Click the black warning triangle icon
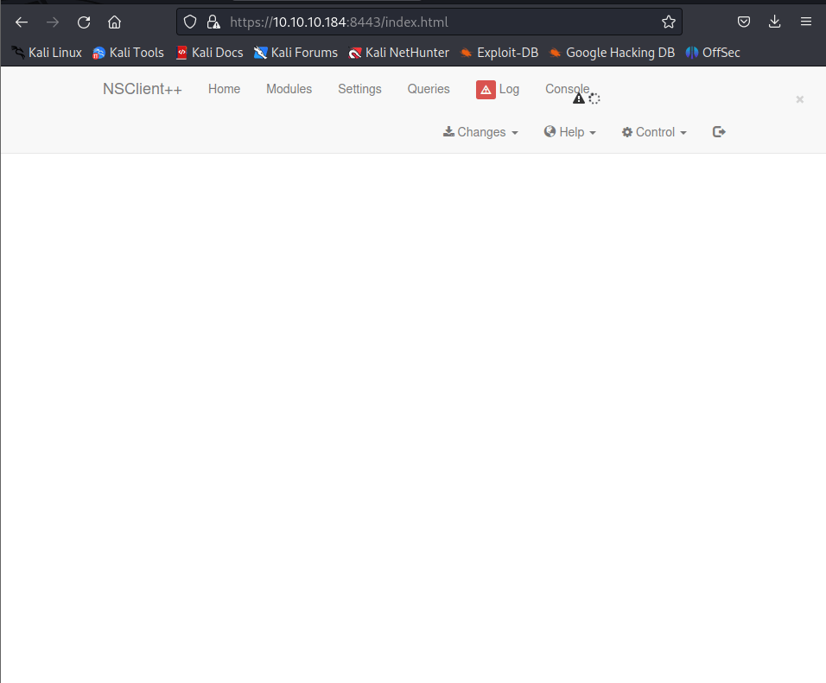 (x=579, y=98)
